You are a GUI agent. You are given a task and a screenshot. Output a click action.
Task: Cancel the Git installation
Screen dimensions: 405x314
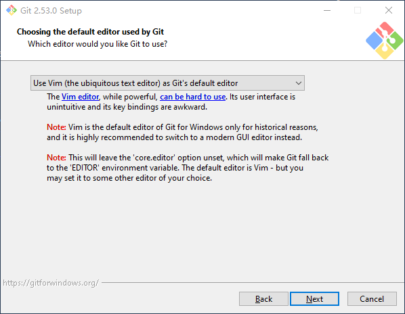click(372, 299)
